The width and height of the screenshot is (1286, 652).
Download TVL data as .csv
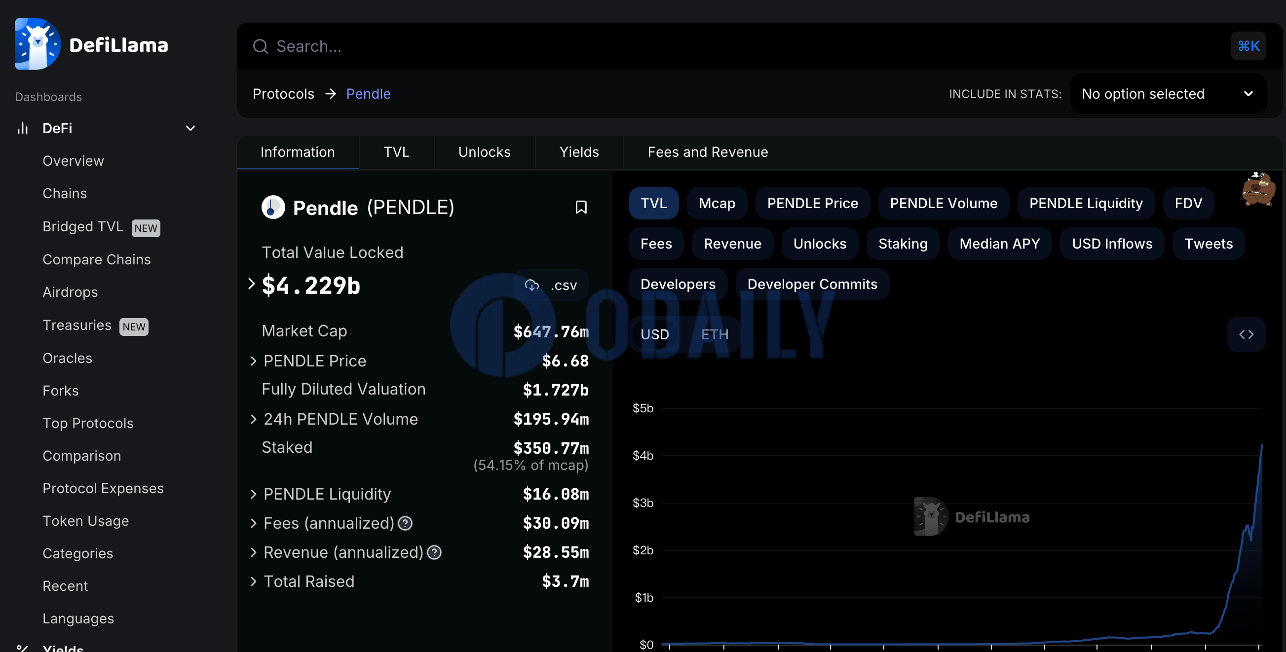pos(551,286)
